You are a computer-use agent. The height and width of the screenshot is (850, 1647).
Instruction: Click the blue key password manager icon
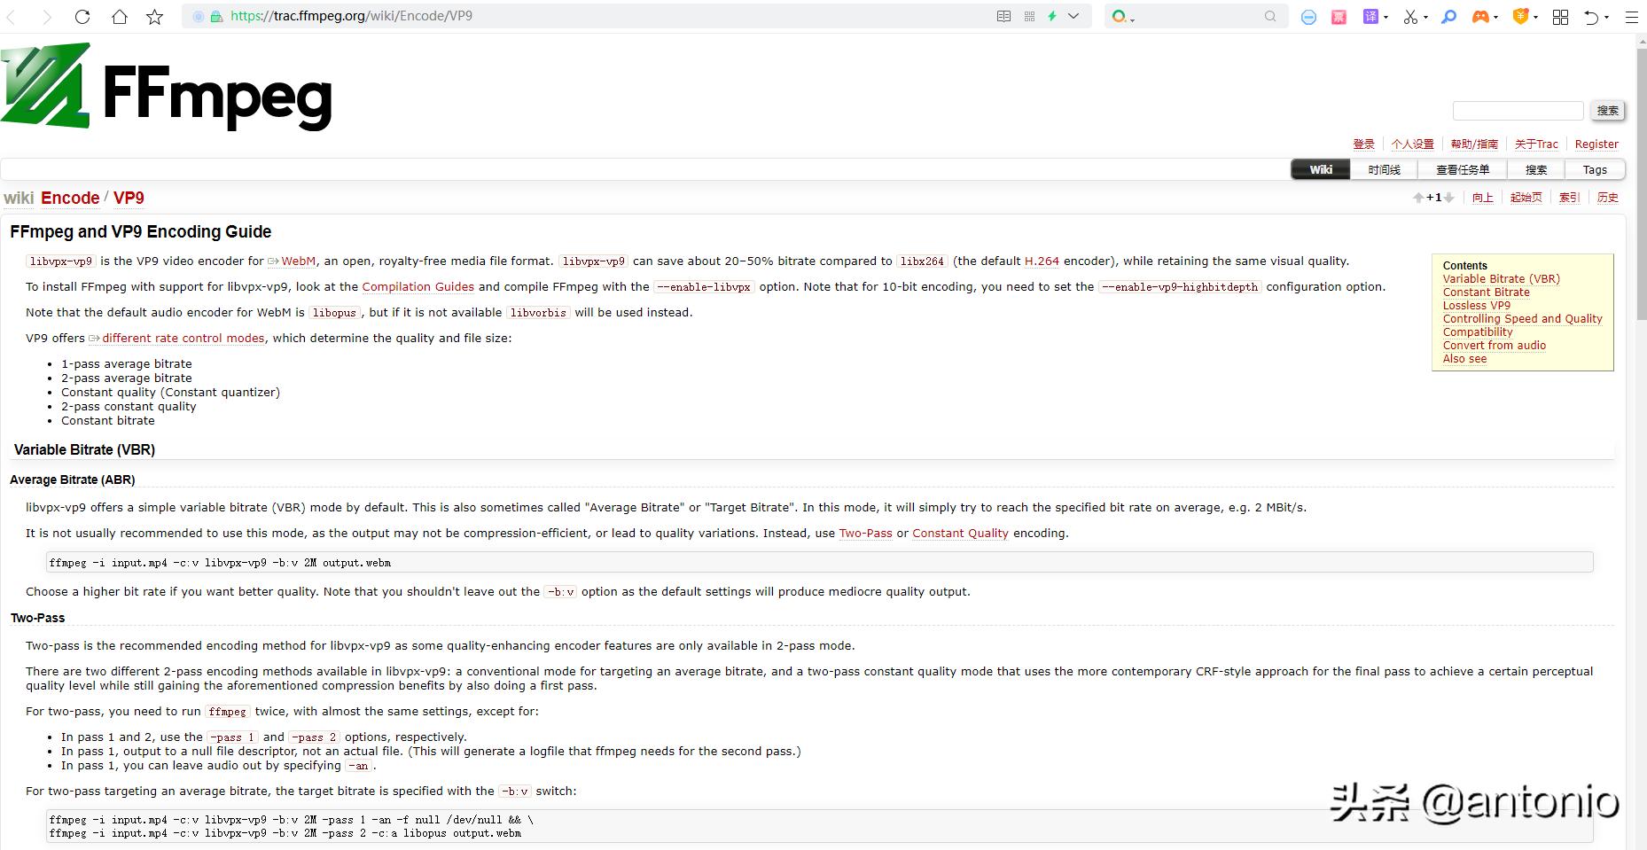(x=1449, y=16)
